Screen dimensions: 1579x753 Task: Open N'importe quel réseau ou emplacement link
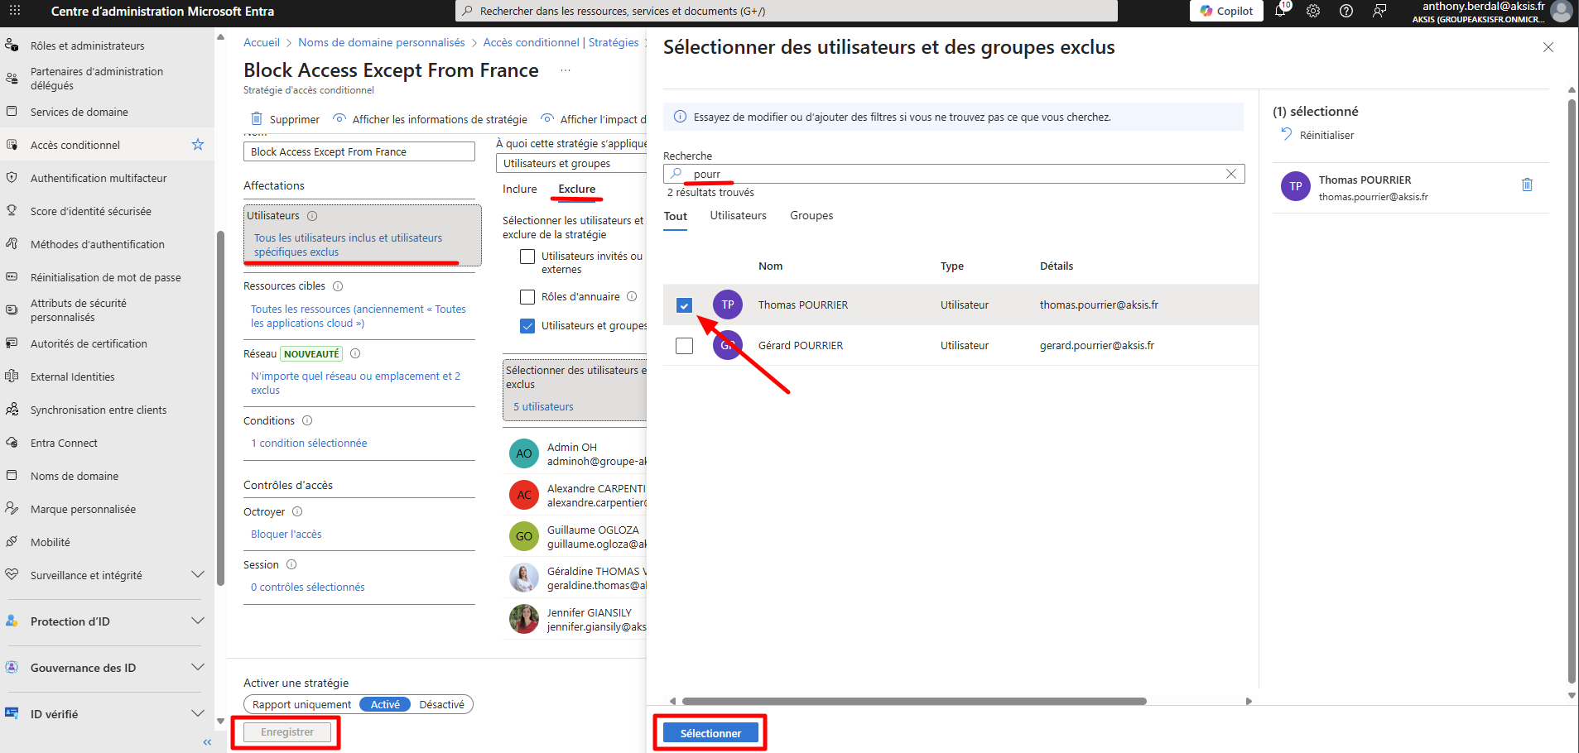(x=355, y=383)
